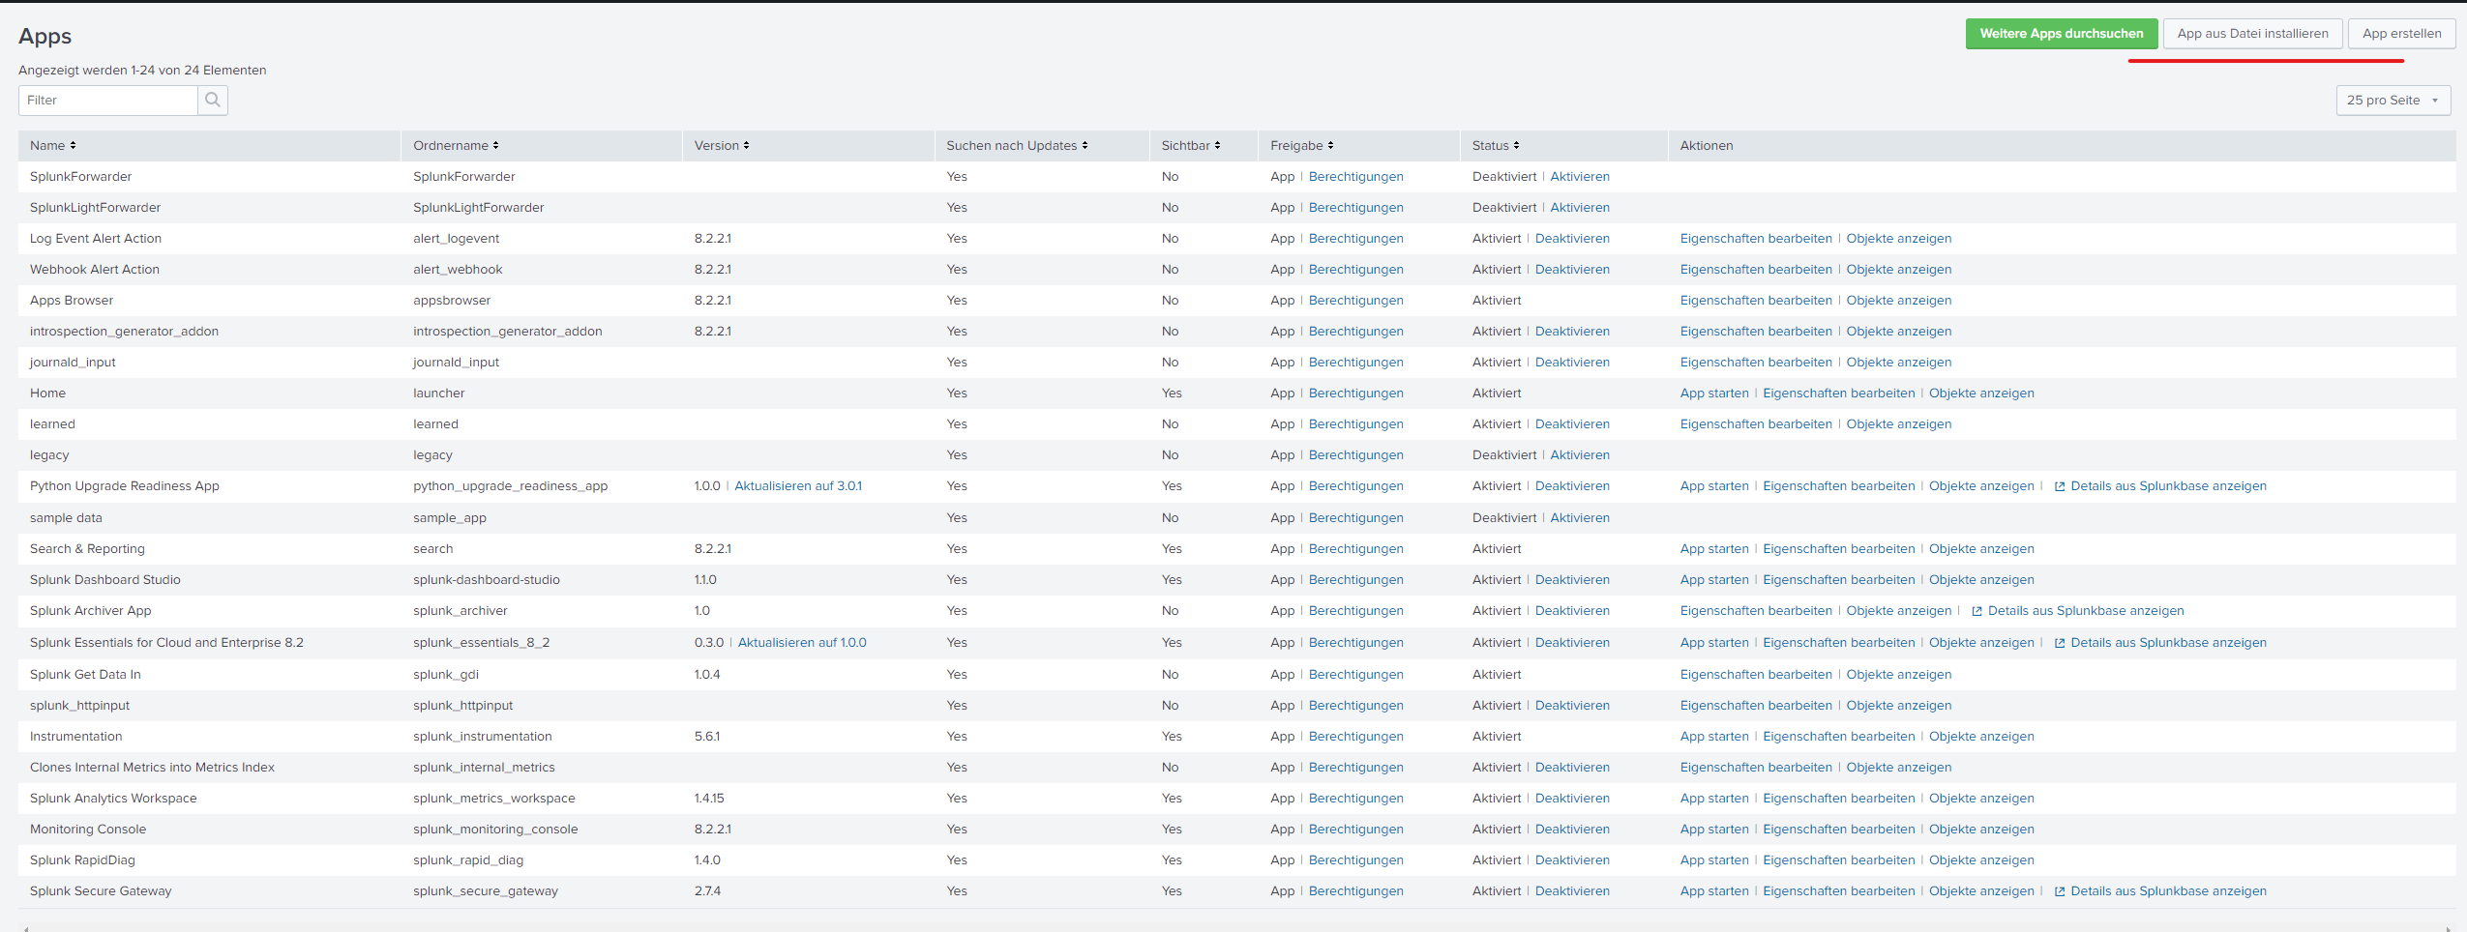
Task: Click App aus Datei installieren button
Action: 2252,34
